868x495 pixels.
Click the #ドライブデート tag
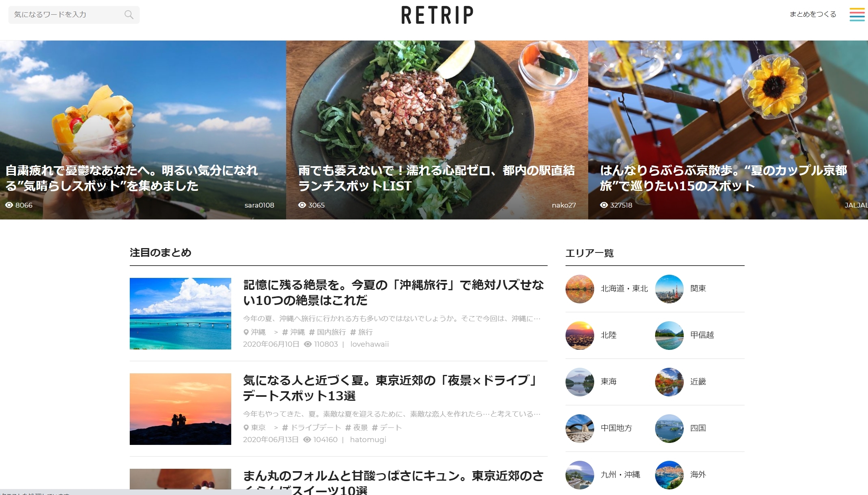(x=311, y=427)
